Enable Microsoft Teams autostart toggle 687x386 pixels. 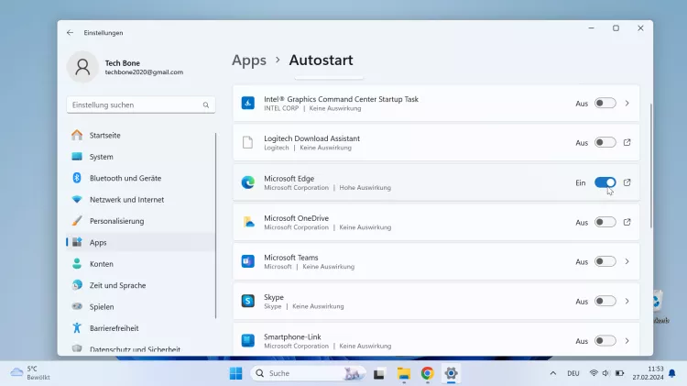[605, 261]
